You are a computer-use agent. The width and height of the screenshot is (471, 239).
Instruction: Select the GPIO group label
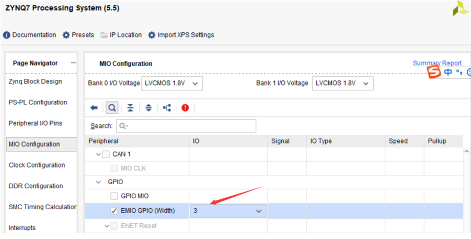click(116, 182)
